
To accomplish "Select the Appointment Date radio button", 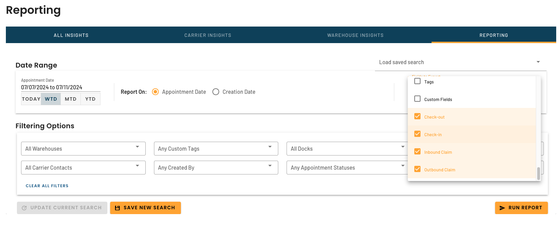I will (155, 92).
